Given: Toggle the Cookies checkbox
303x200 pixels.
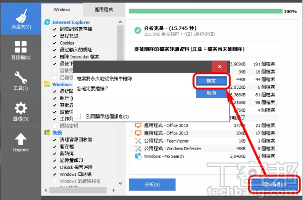Looking at the screenshot, I should pyautogui.click(x=55, y=43).
